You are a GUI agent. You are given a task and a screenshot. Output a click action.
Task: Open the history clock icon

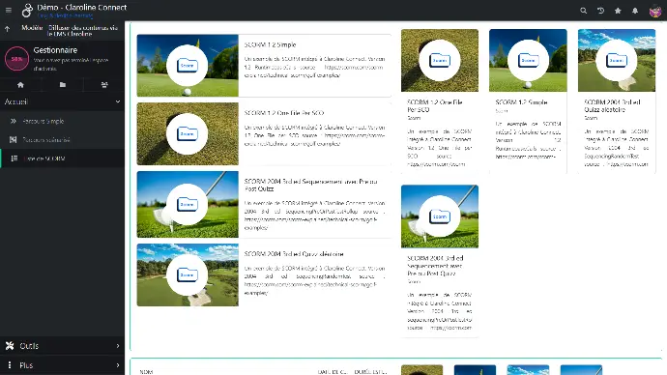600,11
